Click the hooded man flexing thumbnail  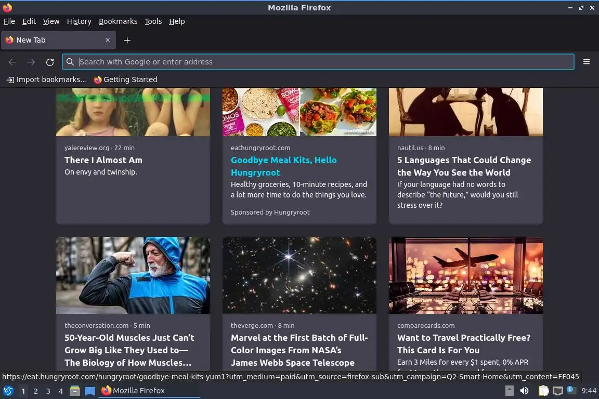[x=133, y=275]
